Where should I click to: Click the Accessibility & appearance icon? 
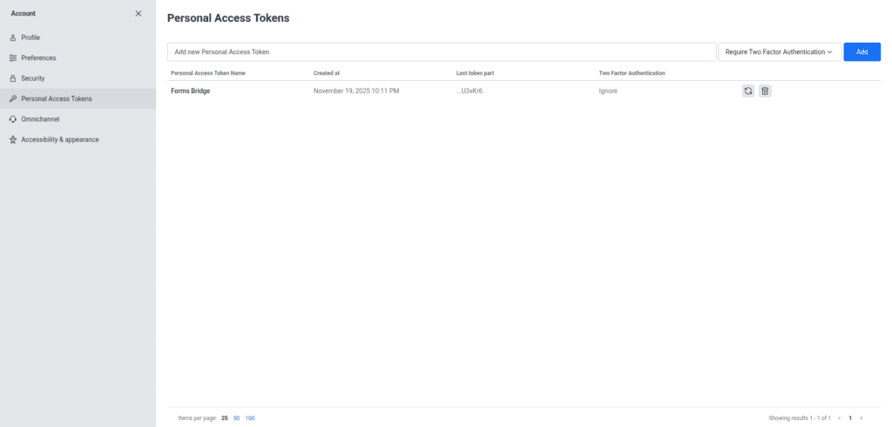tap(13, 140)
